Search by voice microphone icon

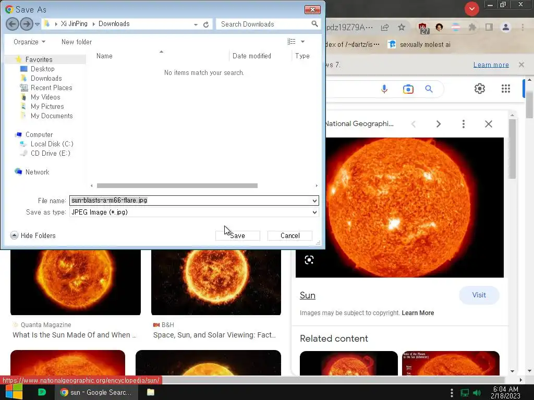[x=384, y=89]
